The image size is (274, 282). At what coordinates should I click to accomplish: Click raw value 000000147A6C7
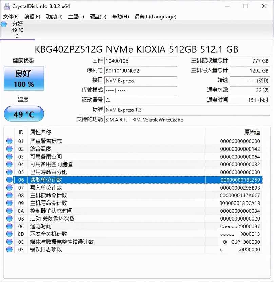(240, 195)
